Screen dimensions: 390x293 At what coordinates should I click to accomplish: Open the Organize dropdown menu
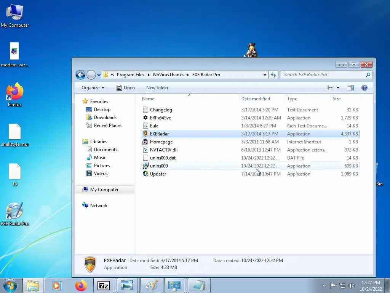(x=93, y=88)
